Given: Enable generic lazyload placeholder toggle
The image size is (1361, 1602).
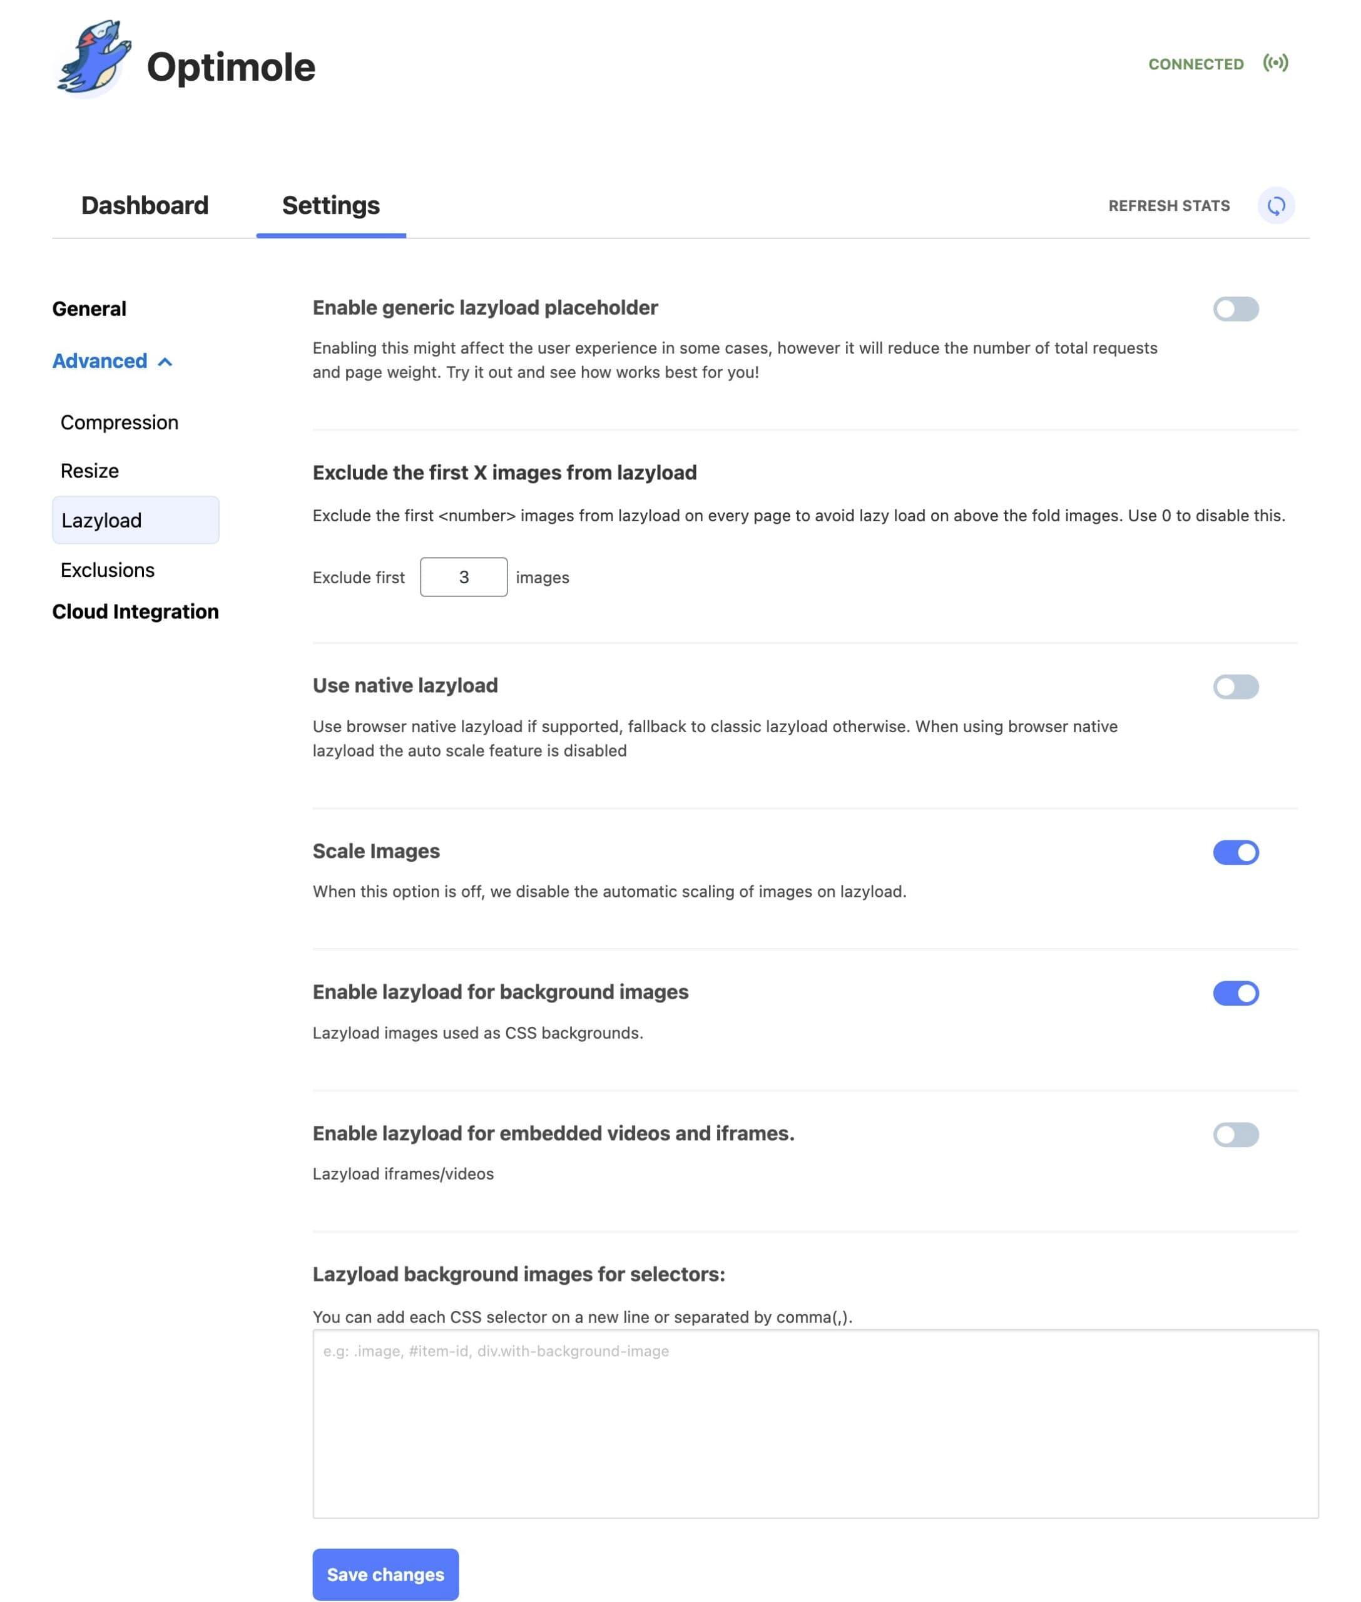Looking at the screenshot, I should click(x=1235, y=309).
